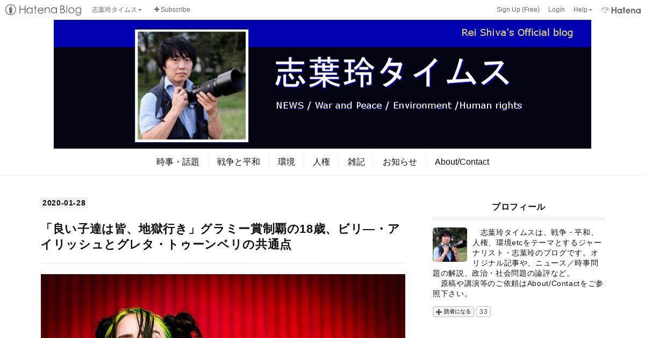
Task: Open the Sign Up (Free) link
Action: click(518, 10)
